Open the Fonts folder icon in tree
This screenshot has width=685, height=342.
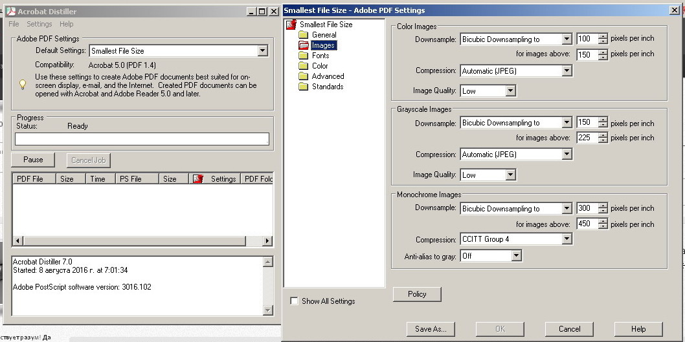(304, 56)
